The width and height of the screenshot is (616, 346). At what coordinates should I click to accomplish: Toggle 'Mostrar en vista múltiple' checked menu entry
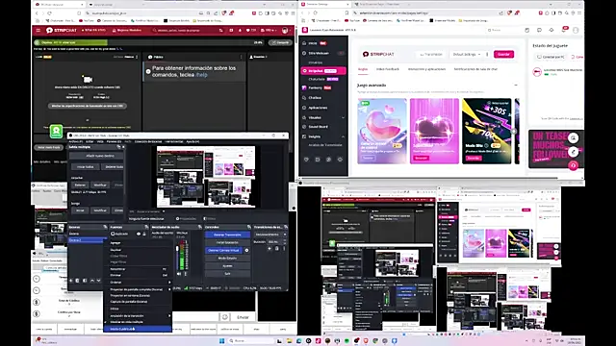[126, 322]
